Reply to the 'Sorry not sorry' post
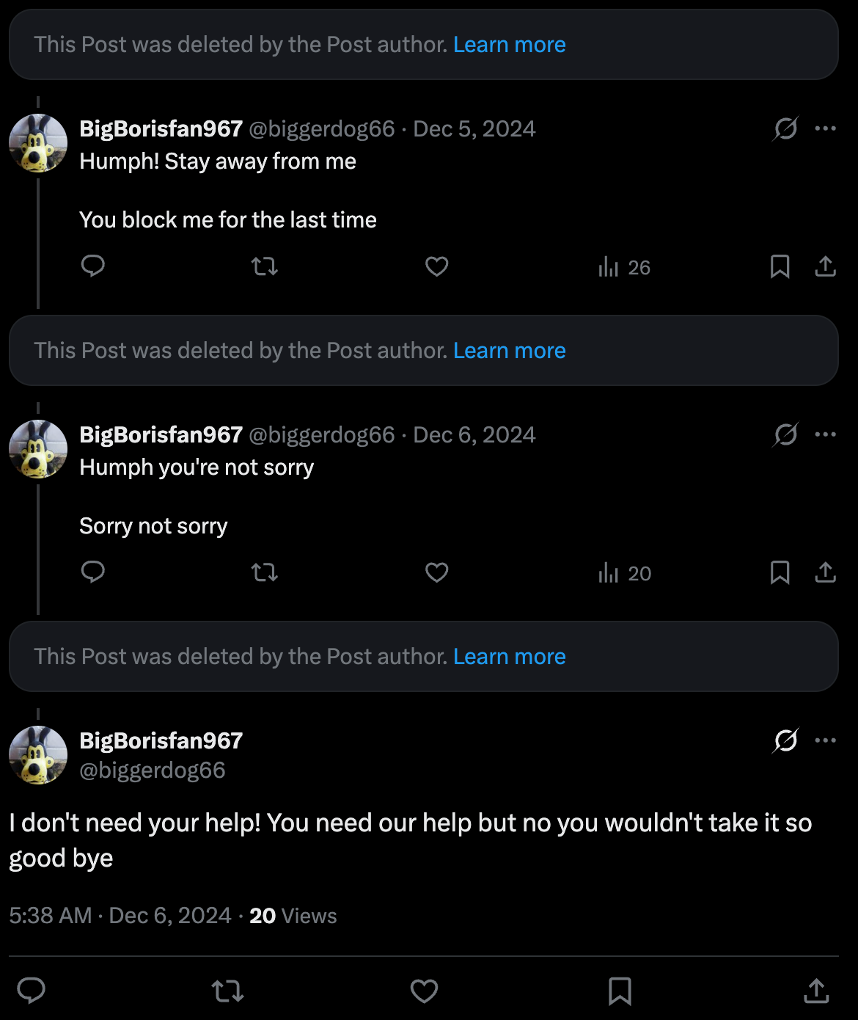Viewport: 858px width, 1020px height. [x=93, y=572]
